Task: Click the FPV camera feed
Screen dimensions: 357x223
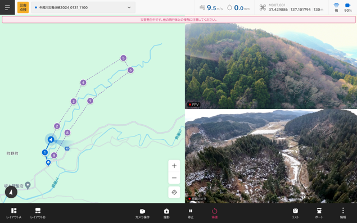Action: (x=271, y=66)
